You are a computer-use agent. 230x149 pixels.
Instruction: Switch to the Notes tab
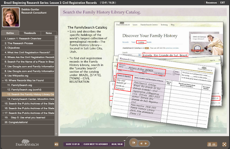[x=49, y=33]
